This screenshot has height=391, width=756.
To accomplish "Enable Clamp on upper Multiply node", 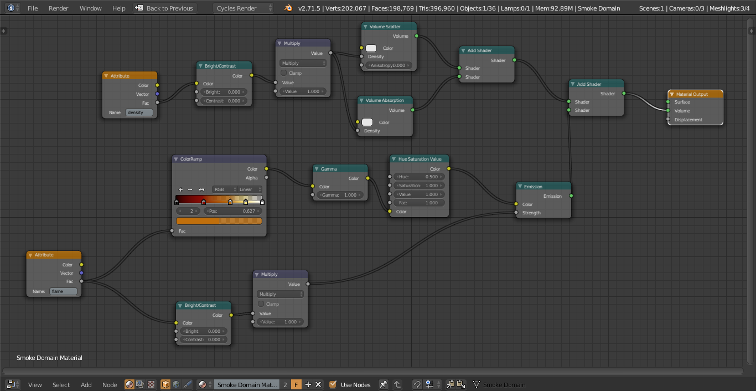I will 284,73.
